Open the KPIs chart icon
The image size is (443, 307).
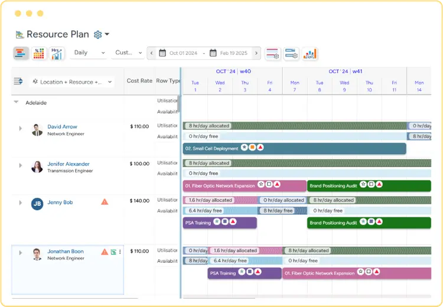click(x=310, y=53)
